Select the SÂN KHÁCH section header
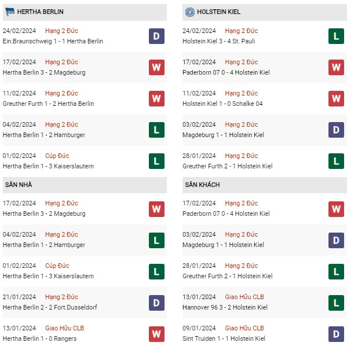Screen dimensions: 347x346 click(265, 185)
